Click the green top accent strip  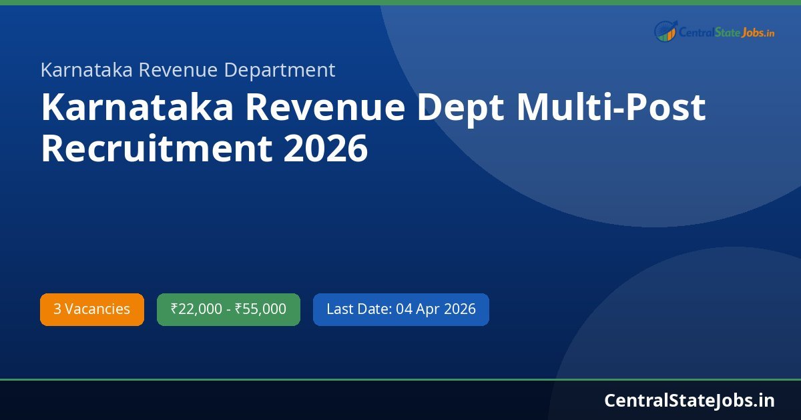pyautogui.click(x=400, y=3)
